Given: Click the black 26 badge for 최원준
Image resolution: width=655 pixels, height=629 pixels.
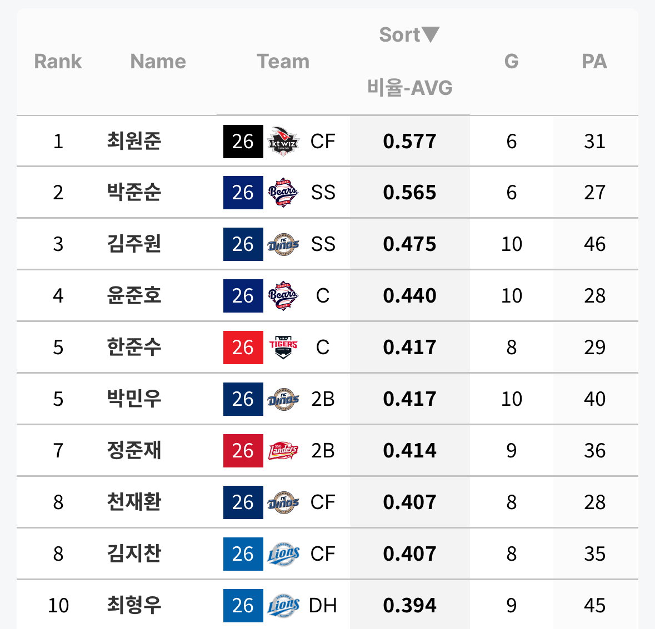Looking at the screenshot, I should (243, 142).
